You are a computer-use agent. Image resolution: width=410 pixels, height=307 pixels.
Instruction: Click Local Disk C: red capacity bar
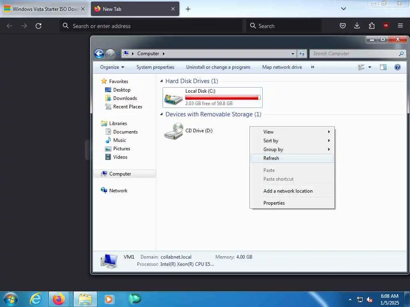(223, 98)
